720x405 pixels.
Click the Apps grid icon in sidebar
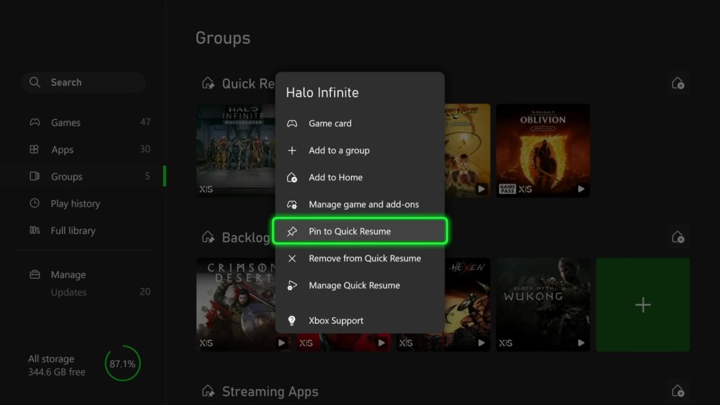tap(34, 149)
